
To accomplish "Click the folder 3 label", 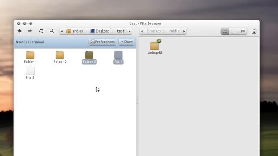I will [89, 62].
